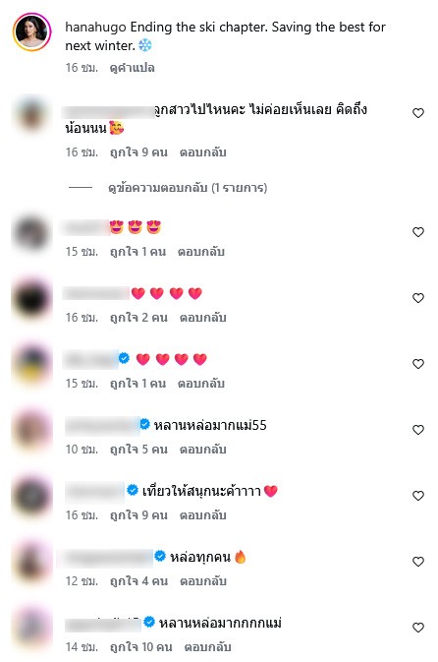Open the hanahugo username link
Viewport: 438px width, 662px height.
click(x=95, y=27)
